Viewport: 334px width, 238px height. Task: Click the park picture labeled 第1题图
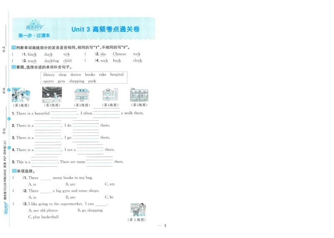[x=21, y=95]
